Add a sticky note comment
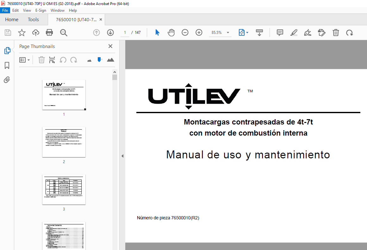Image resolution: width=367 pixels, height=250 pixels. pos(280,33)
